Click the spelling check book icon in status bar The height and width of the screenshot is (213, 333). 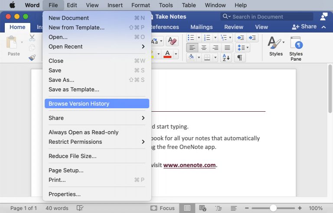(80, 208)
